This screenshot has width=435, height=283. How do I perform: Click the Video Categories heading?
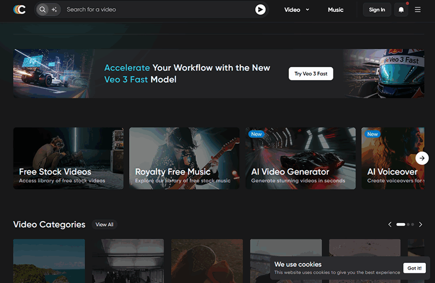tap(49, 224)
